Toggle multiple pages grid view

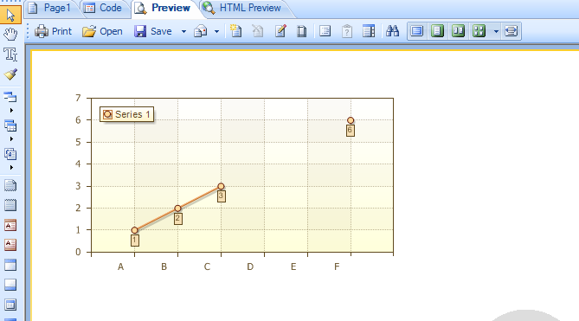click(479, 31)
